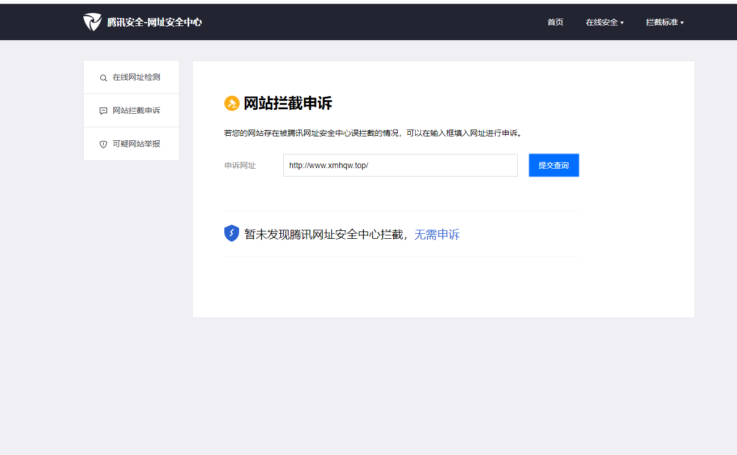Focus the 申诉网址 URL input field
737x455 pixels.
point(401,165)
